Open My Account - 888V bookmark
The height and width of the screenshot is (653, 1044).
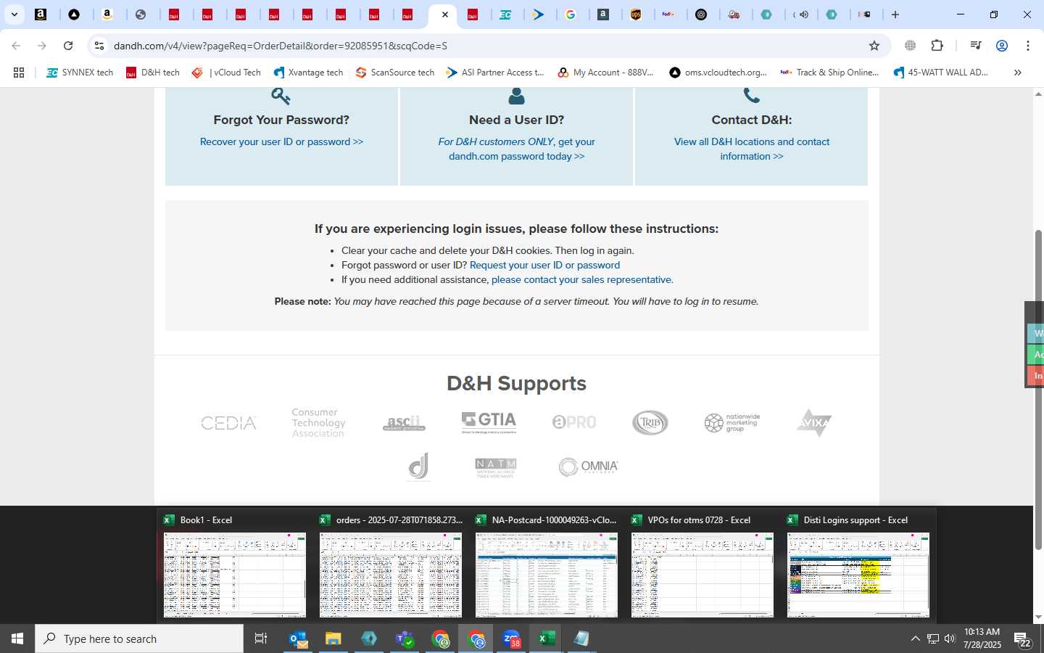[x=605, y=73]
